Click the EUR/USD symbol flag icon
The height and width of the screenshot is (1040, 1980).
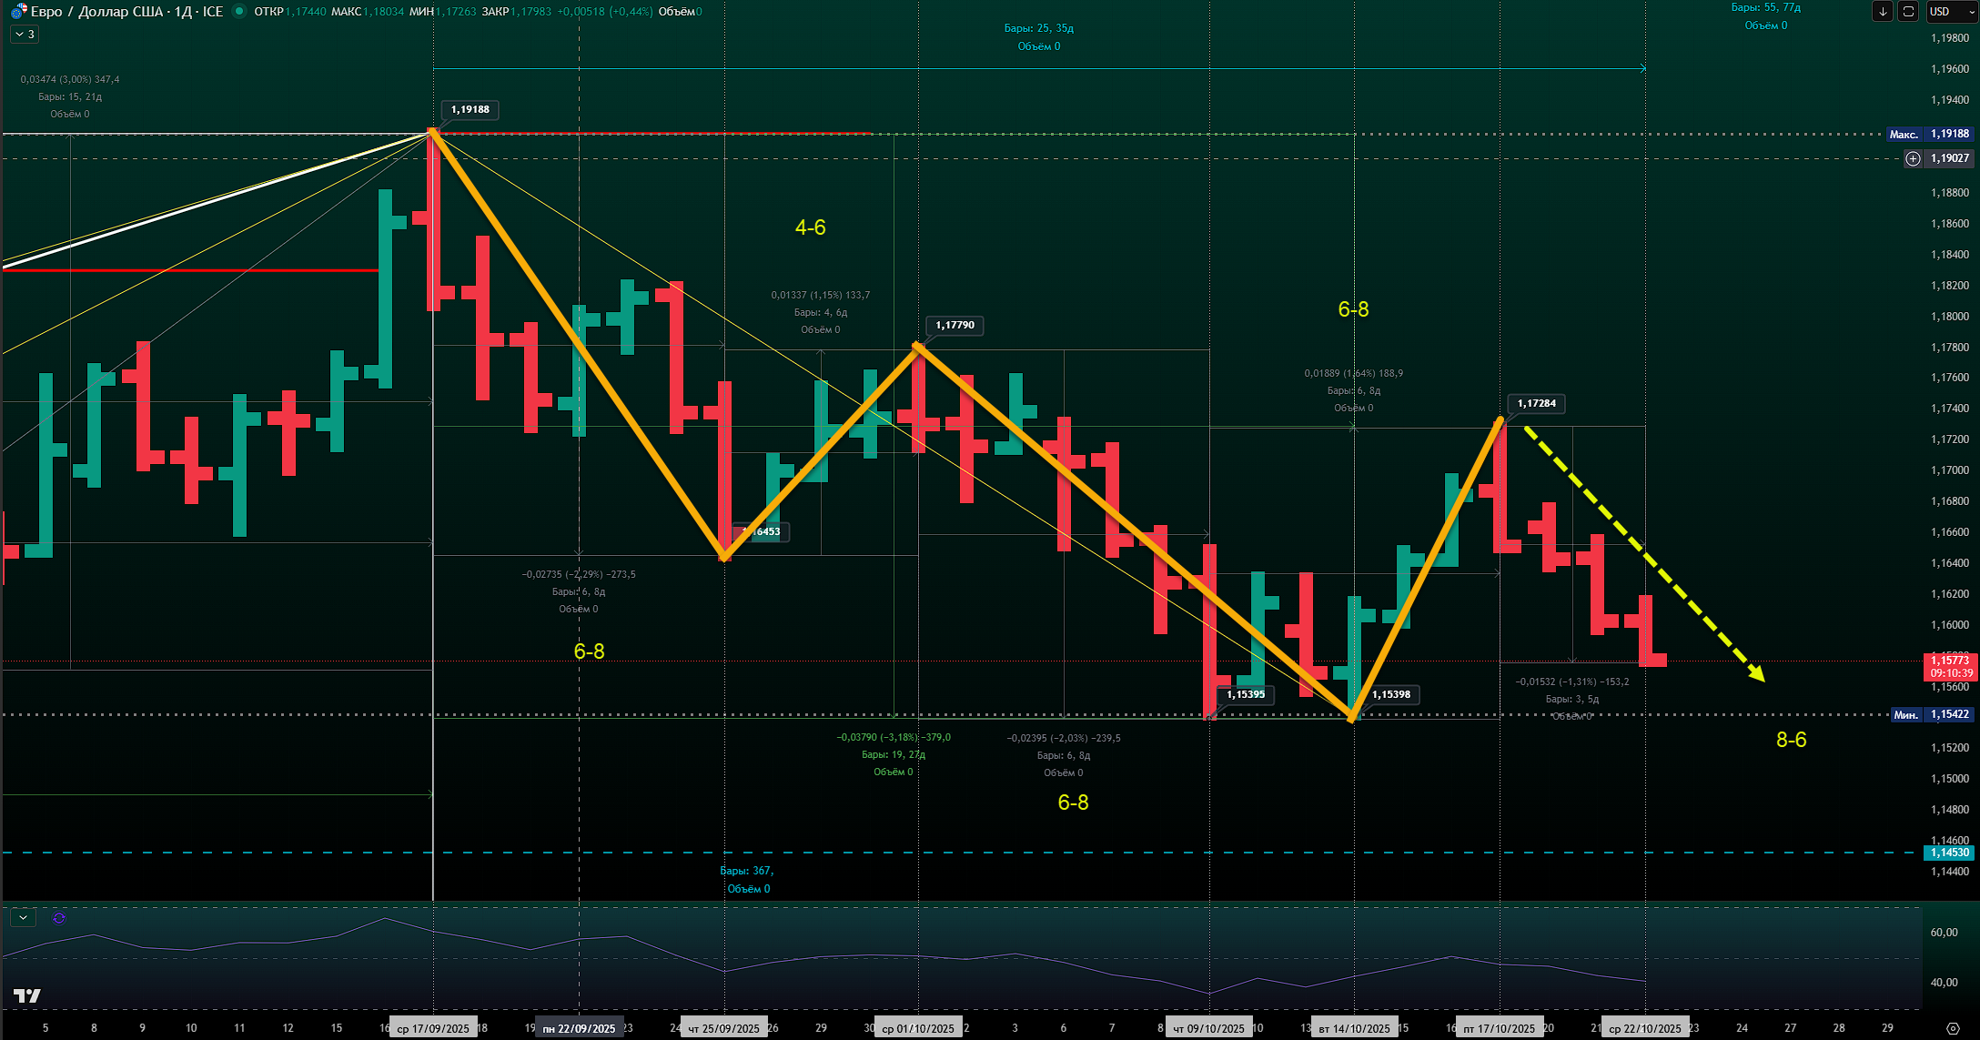tap(18, 11)
